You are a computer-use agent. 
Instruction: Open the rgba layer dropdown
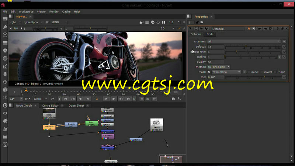(x=15, y=22)
